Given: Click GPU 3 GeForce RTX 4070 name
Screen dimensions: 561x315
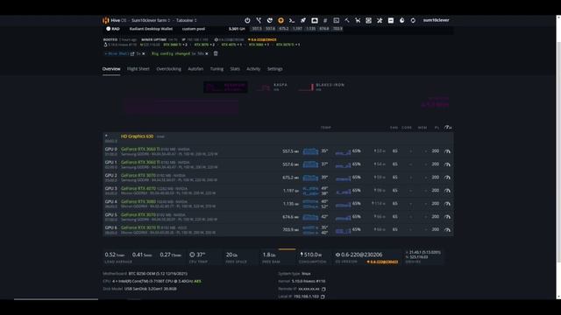Looking at the screenshot, I should (138, 188).
